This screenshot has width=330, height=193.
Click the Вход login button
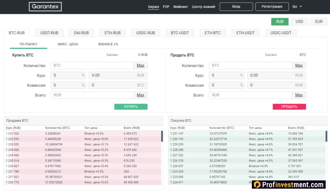(x=236, y=7)
